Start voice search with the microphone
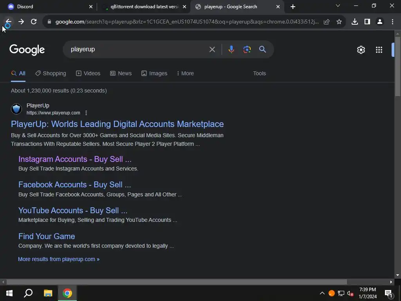Image resolution: width=401 pixels, height=301 pixels. click(x=231, y=49)
